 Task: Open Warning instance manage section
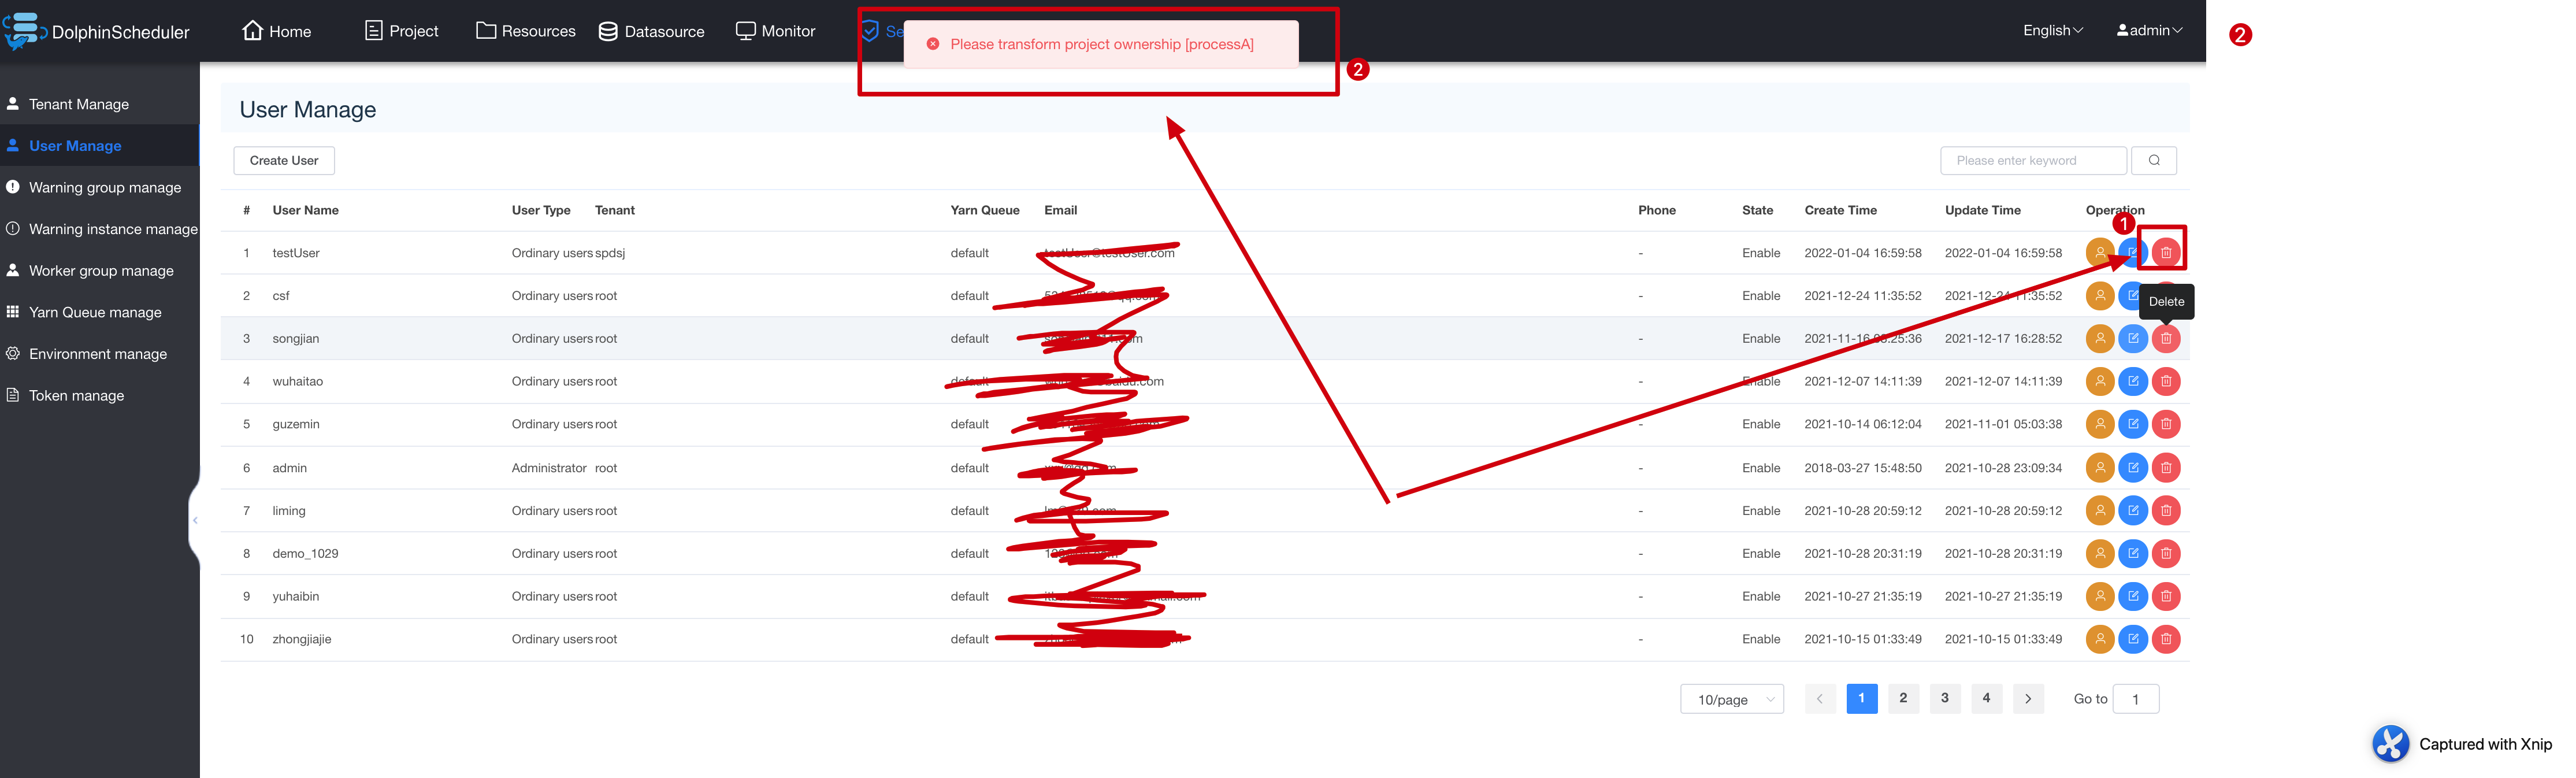114,228
